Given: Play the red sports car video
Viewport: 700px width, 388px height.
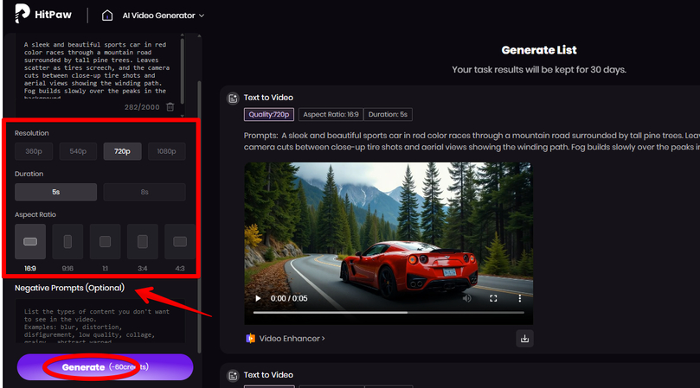Looking at the screenshot, I should click(x=258, y=298).
